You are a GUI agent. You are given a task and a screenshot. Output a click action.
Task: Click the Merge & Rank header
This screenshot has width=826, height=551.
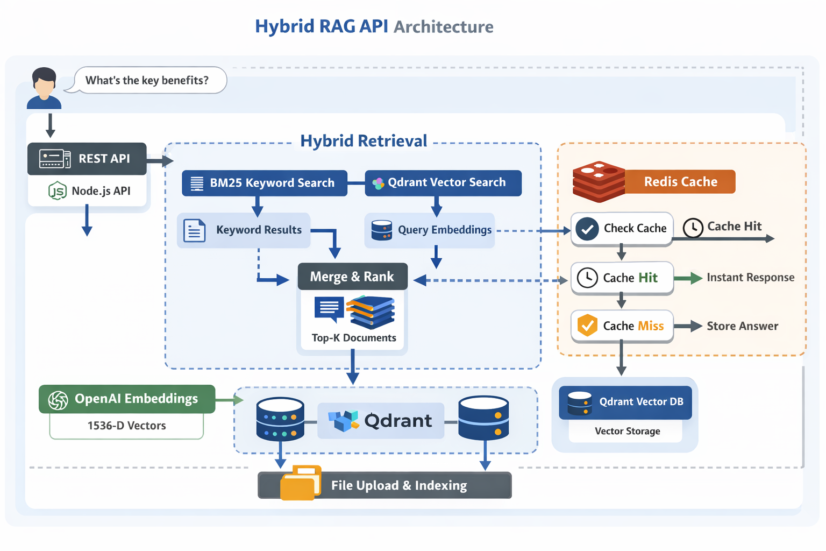pos(352,277)
